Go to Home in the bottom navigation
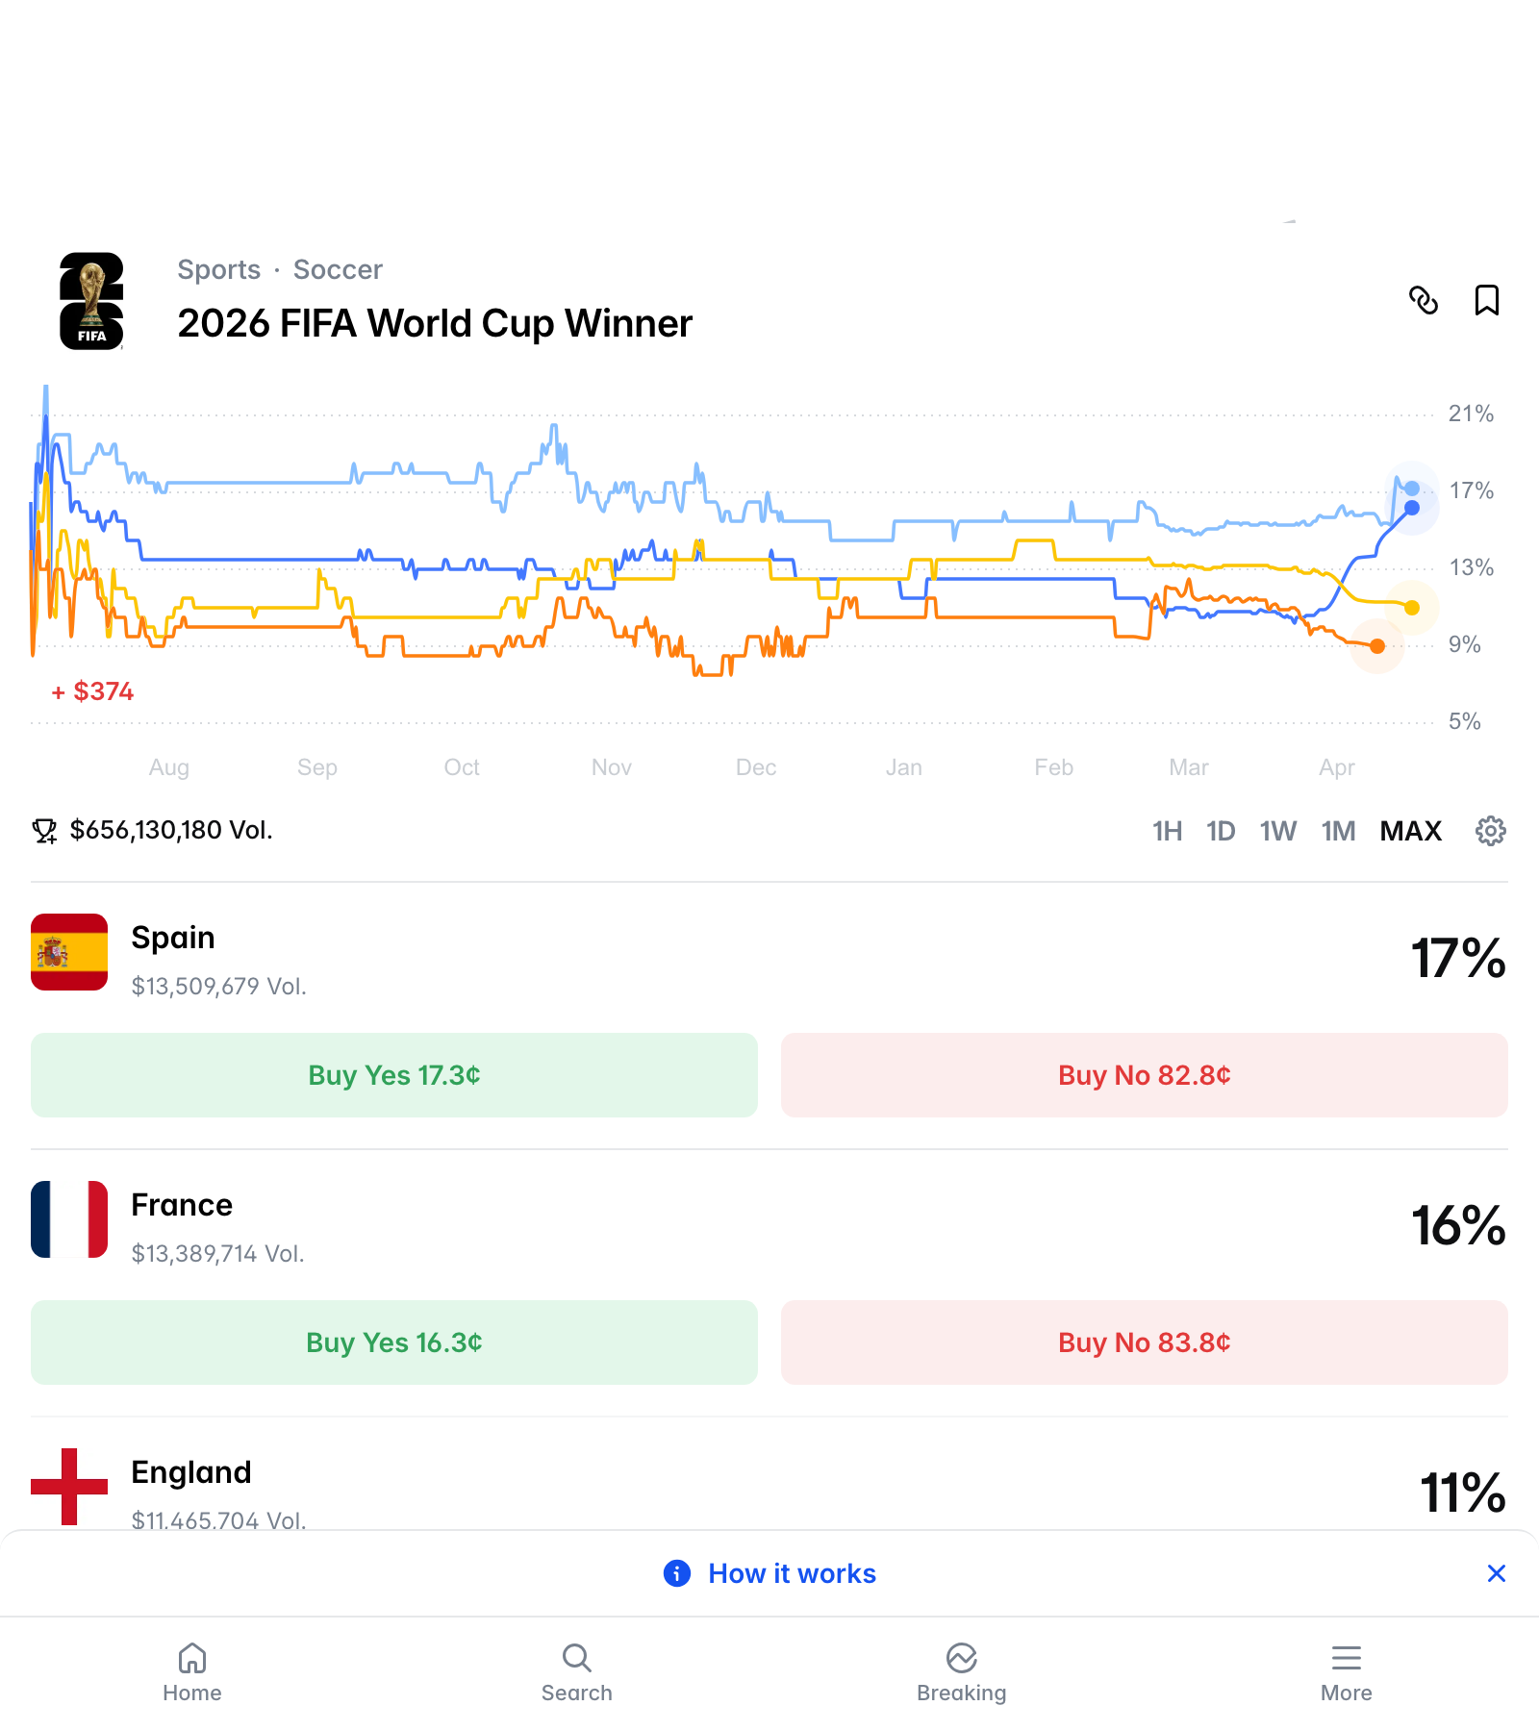The width and height of the screenshot is (1539, 1731). pyautogui.click(x=191, y=1671)
